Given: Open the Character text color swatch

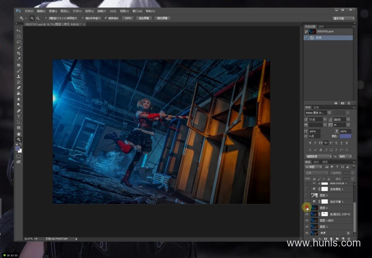Looking at the screenshot, I should tap(345, 136).
